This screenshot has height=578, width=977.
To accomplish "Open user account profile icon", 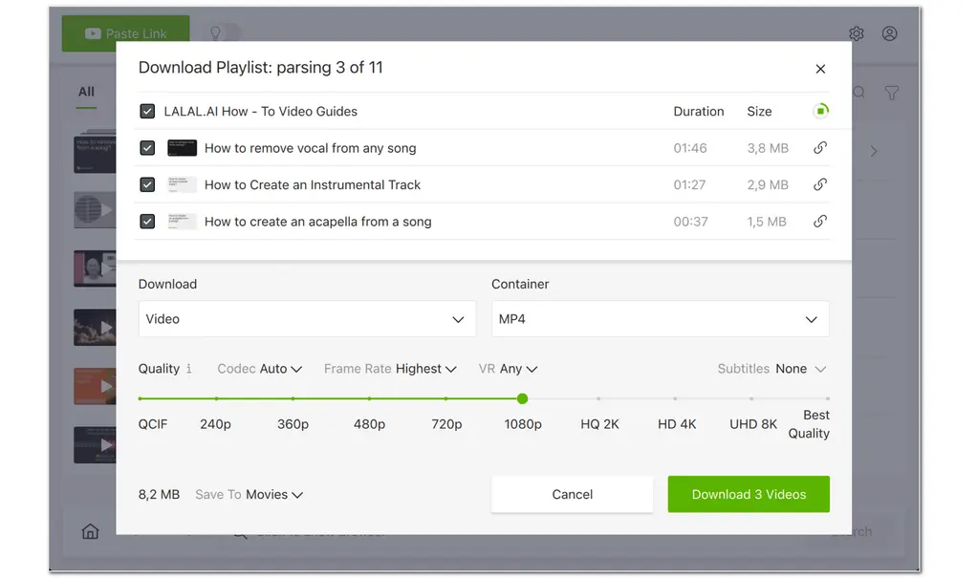I will click(x=889, y=33).
